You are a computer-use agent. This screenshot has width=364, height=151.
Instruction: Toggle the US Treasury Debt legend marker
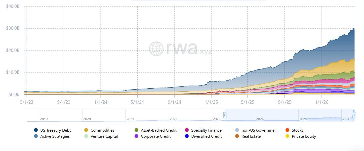[x=36, y=130]
